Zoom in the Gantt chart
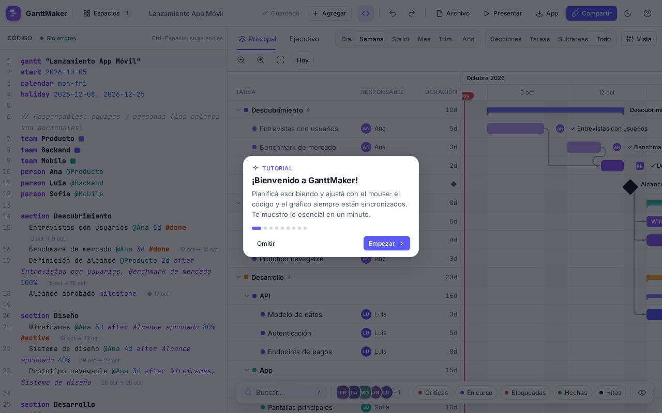This screenshot has width=662, height=413. [x=261, y=60]
